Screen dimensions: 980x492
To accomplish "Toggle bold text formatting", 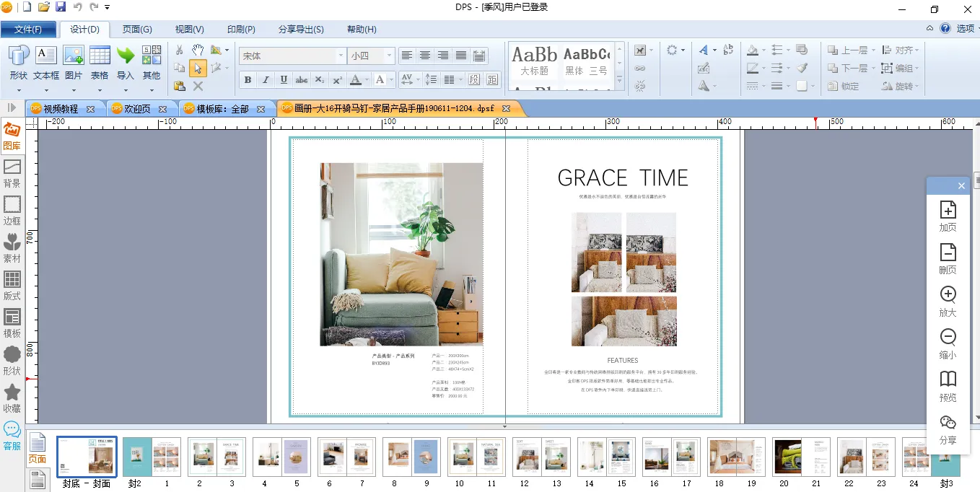I will [248, 80].
